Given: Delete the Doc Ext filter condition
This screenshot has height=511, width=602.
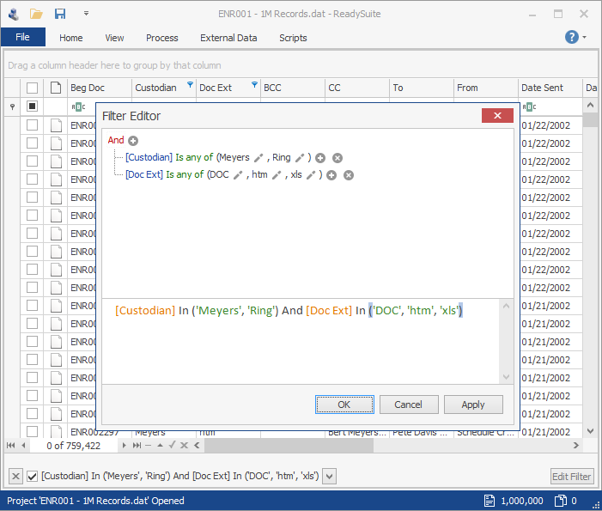Looking at the screenshot, I should [349, 175].
